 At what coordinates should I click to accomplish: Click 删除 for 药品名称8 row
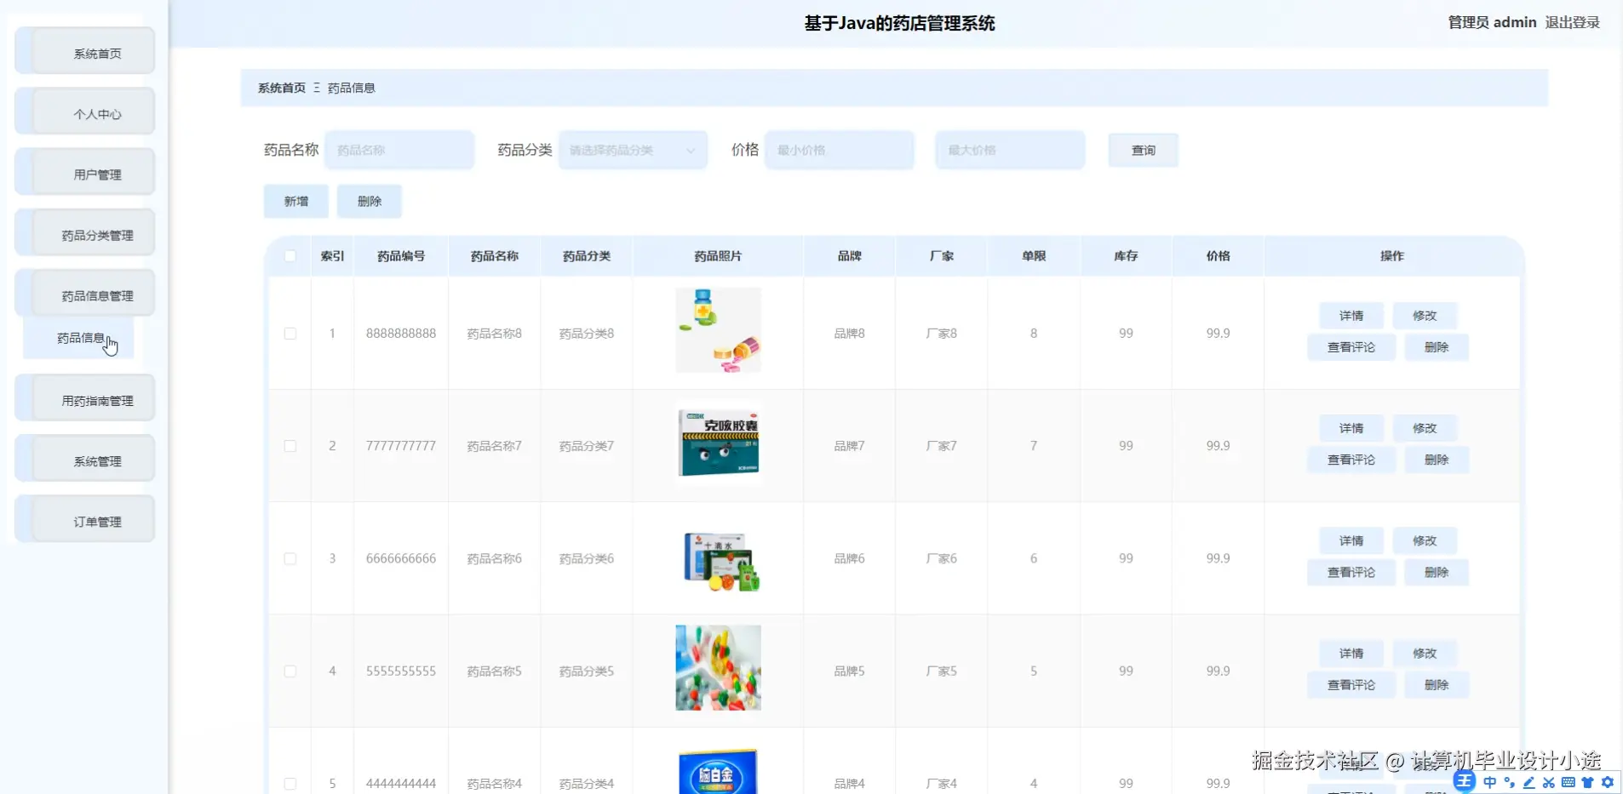(x=1436, y=347)
